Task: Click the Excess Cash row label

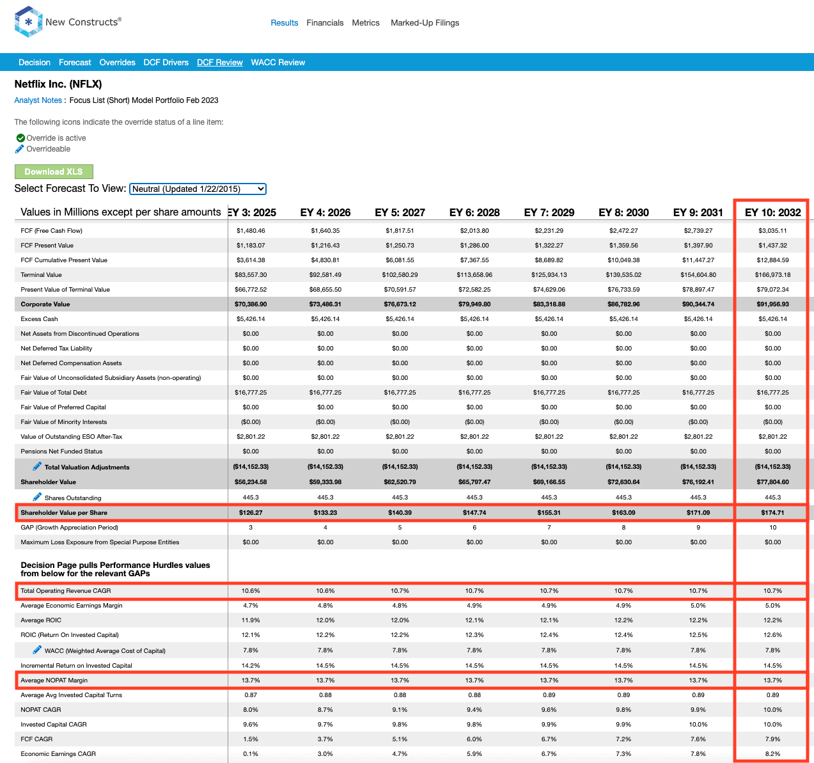Action: point(39,319)
